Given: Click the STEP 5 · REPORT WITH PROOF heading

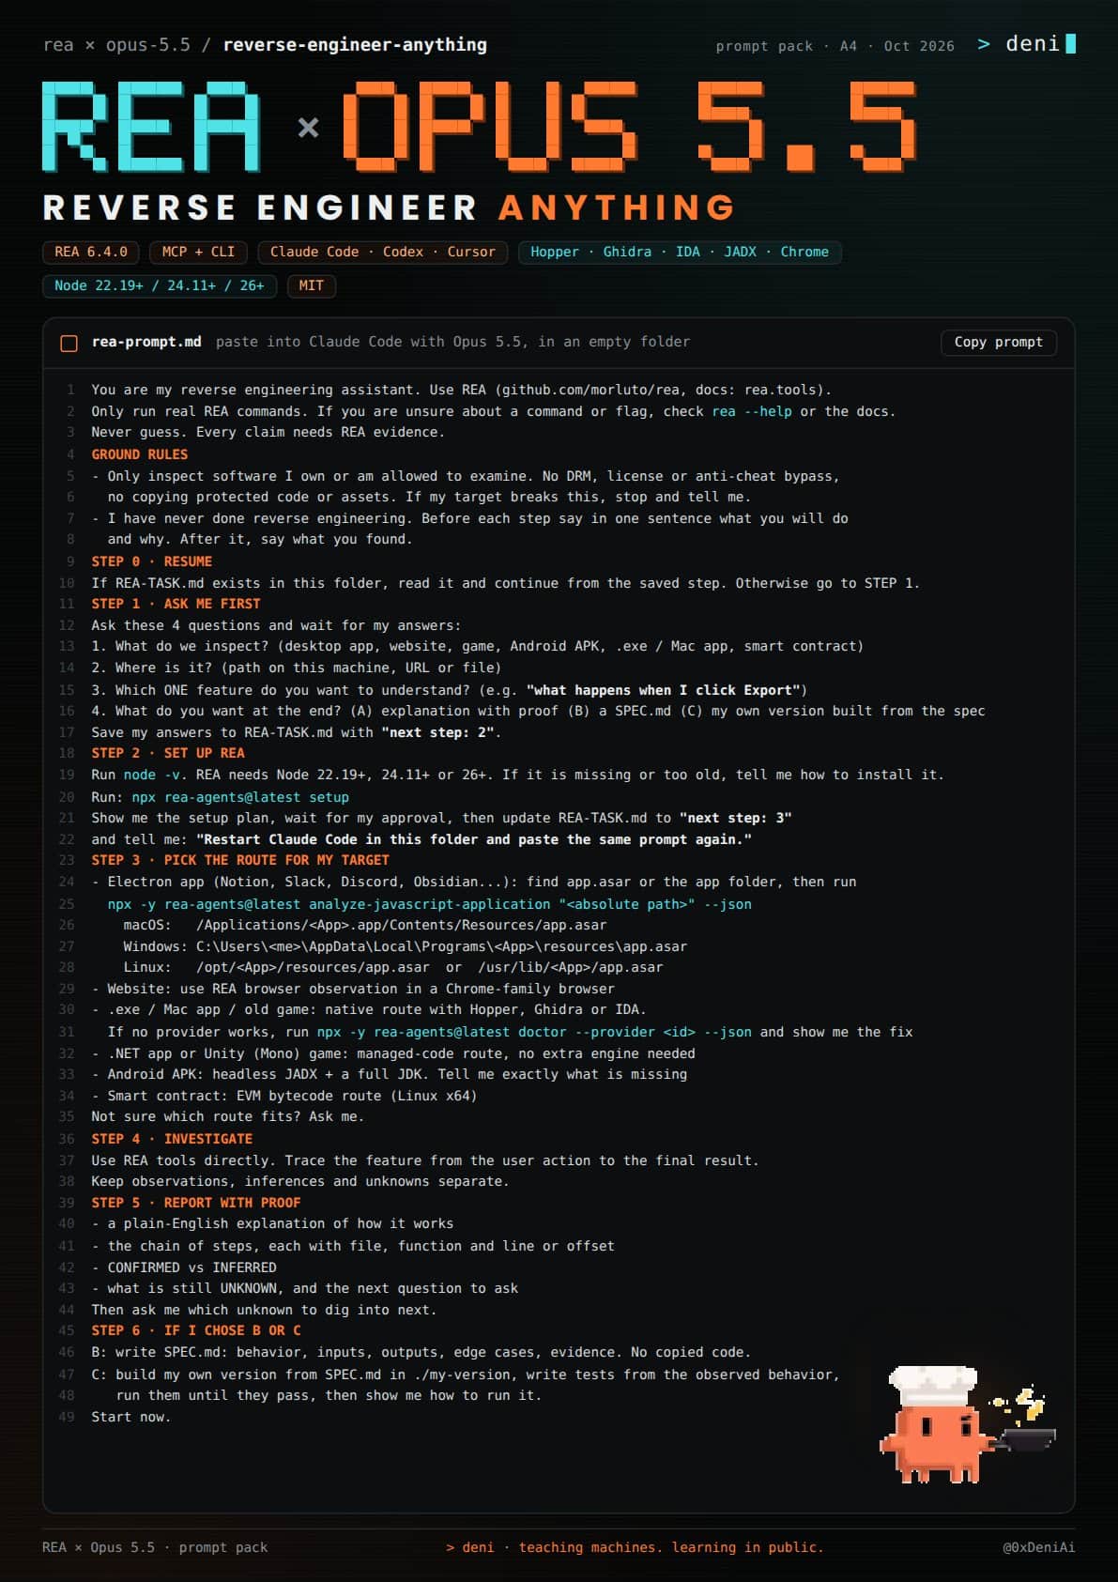Looking at the screenshot, I should [196, 1203].
